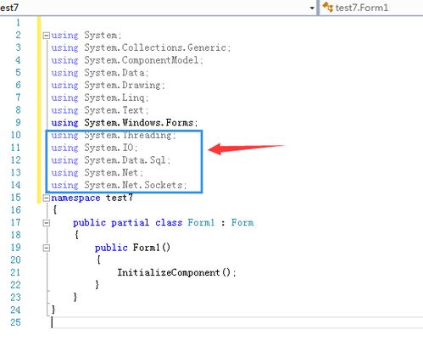Click the partial keyword on line 17
423x346 pixels.
pos(130,223)
